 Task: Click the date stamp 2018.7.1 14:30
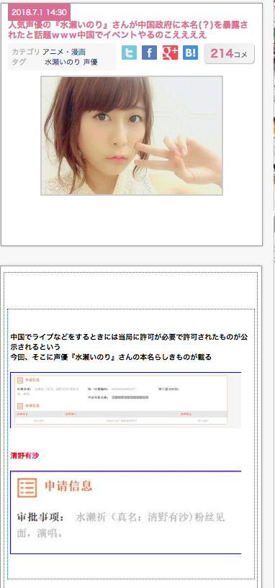click(39, 12)
